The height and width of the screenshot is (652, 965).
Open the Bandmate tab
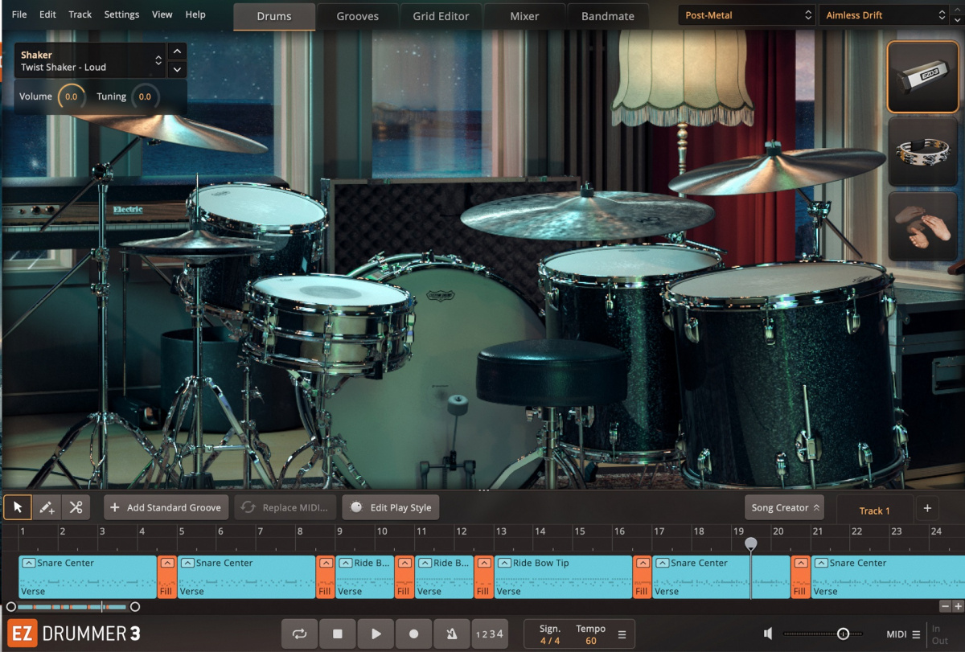608,15
